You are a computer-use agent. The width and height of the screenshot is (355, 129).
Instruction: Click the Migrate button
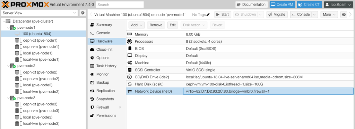coord(277,15)
